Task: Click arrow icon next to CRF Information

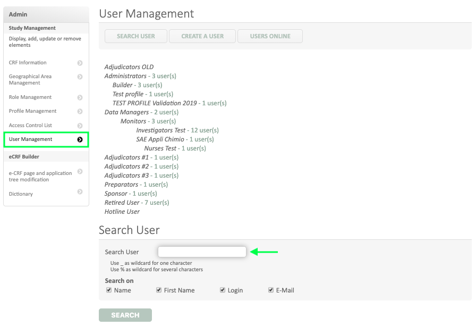Action: 80,63
